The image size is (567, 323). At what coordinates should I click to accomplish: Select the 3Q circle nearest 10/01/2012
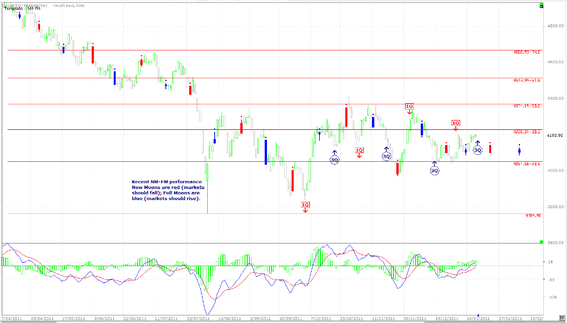tap(478, 150)
